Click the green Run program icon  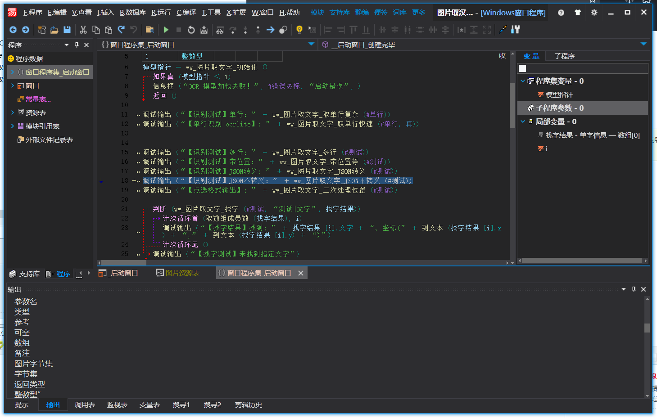point(166,30)
